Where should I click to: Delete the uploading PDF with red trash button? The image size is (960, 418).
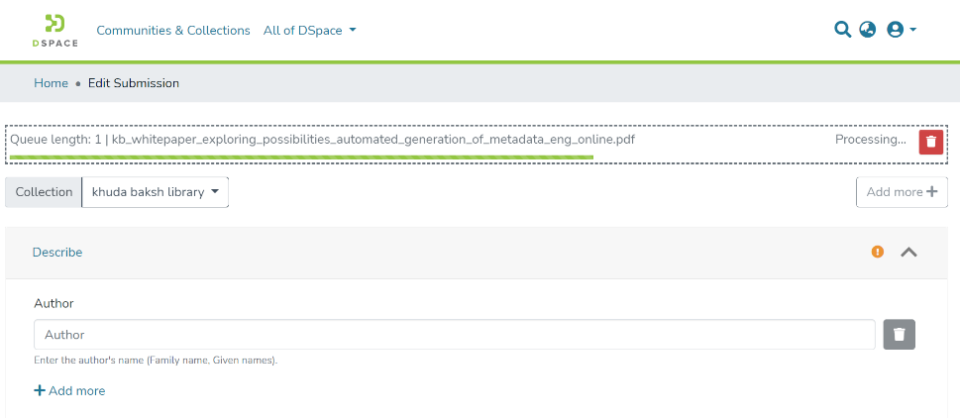coord(930,142)
